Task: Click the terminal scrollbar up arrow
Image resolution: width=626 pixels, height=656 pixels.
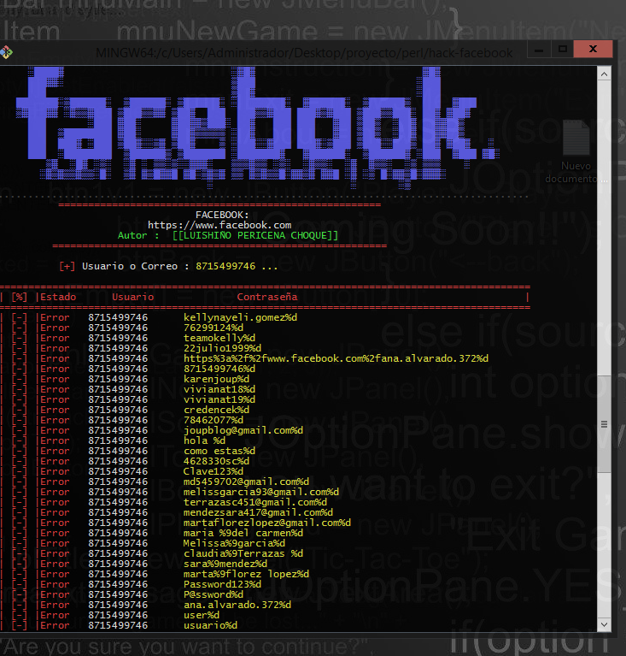Action: [605, 74]
